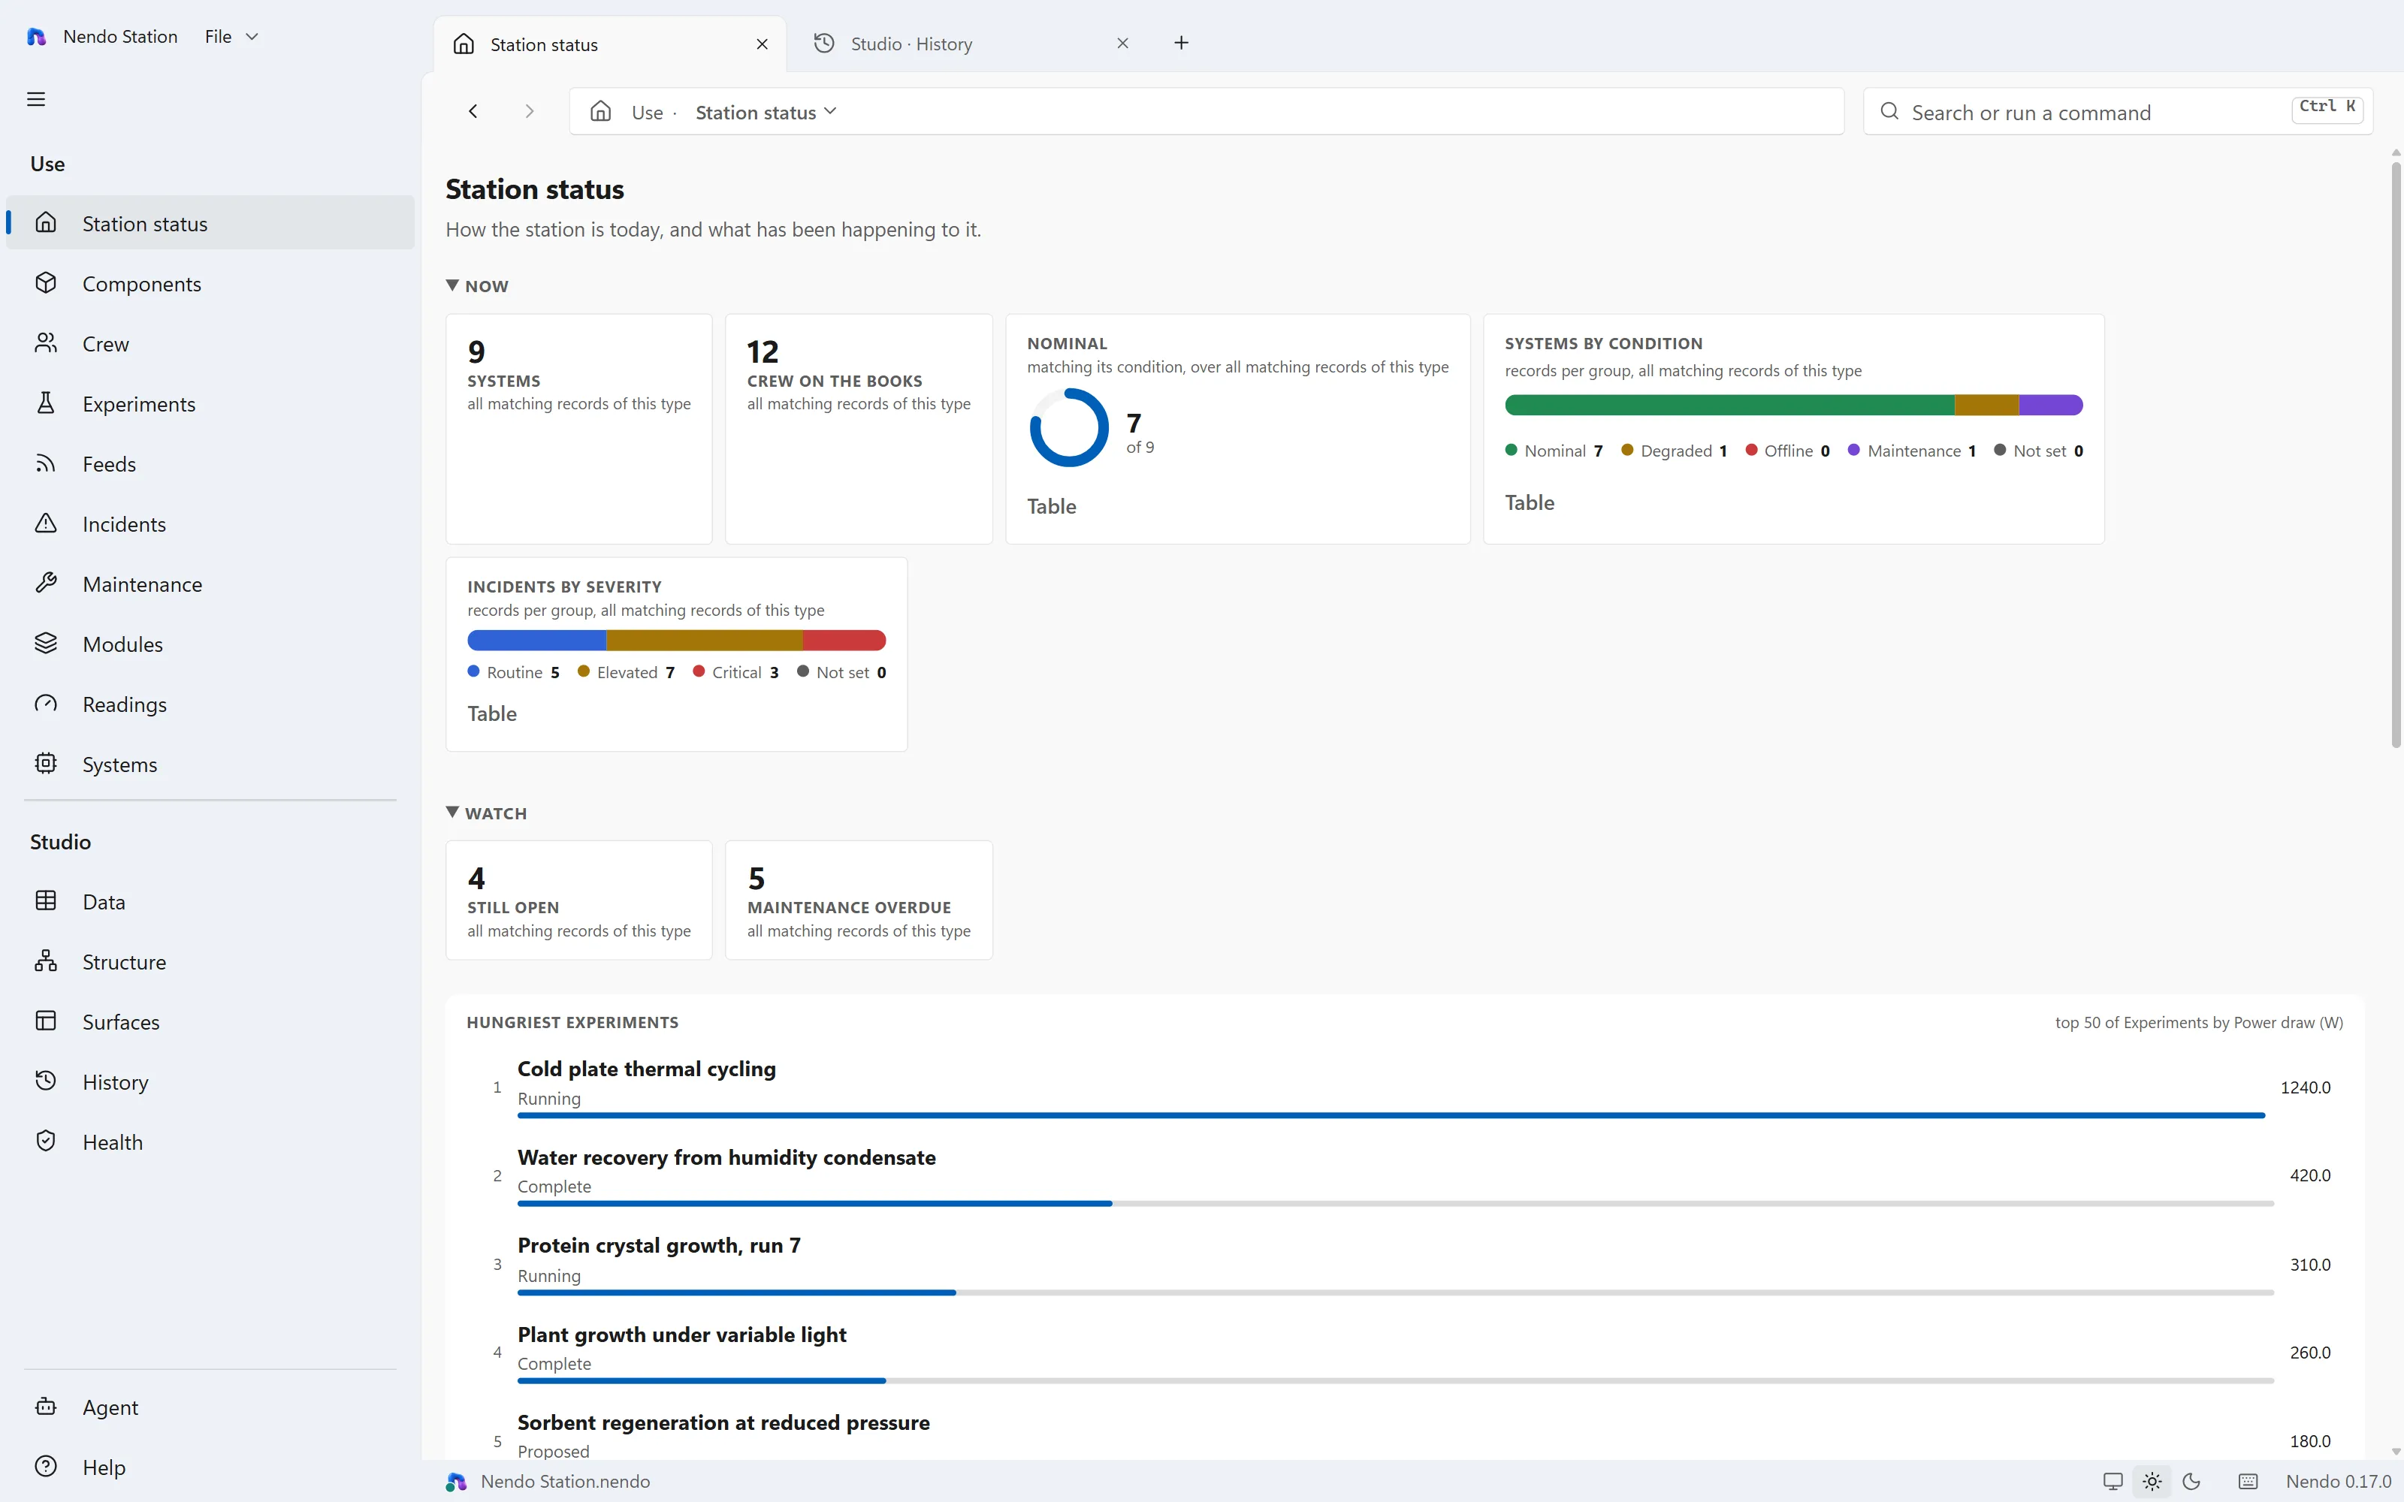This screenshot has width=2404, height=1502.
Task: Open Components from the sidebar
Action: (210, 284)
